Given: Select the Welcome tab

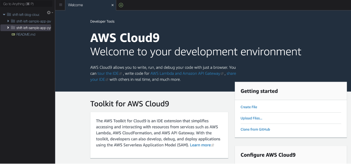Looking at the screenshot, I should coord(91,5).
